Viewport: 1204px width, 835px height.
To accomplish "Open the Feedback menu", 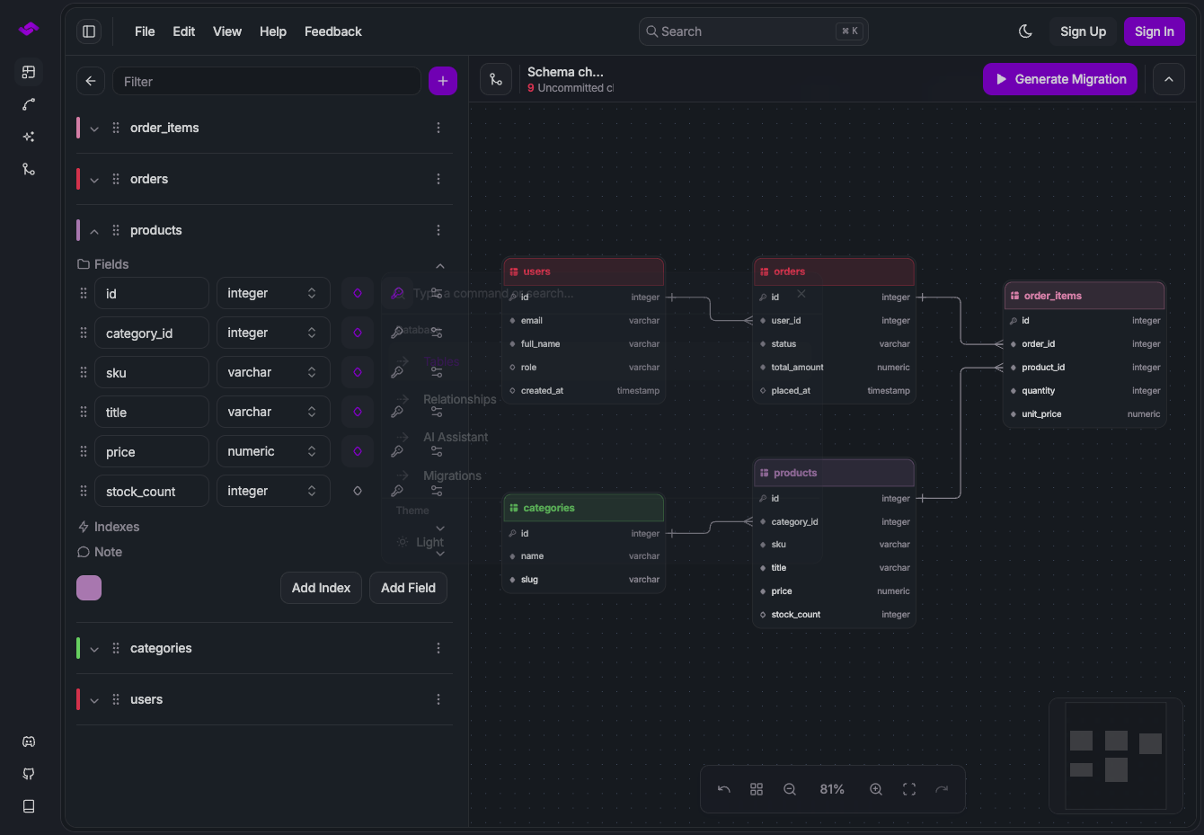I will (x=333, y=31).
